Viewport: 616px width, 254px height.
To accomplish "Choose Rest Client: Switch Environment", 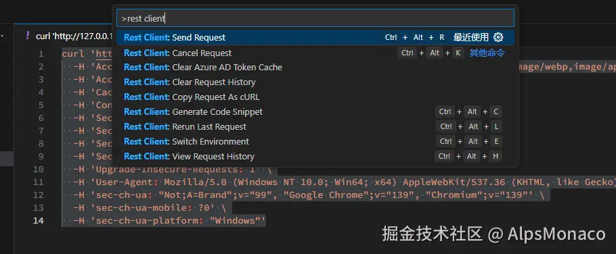I will (x=315, y=142).
